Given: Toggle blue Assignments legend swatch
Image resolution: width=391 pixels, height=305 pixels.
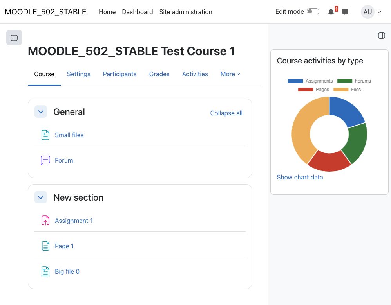Looking at the screenshot, I should point(295,81).
